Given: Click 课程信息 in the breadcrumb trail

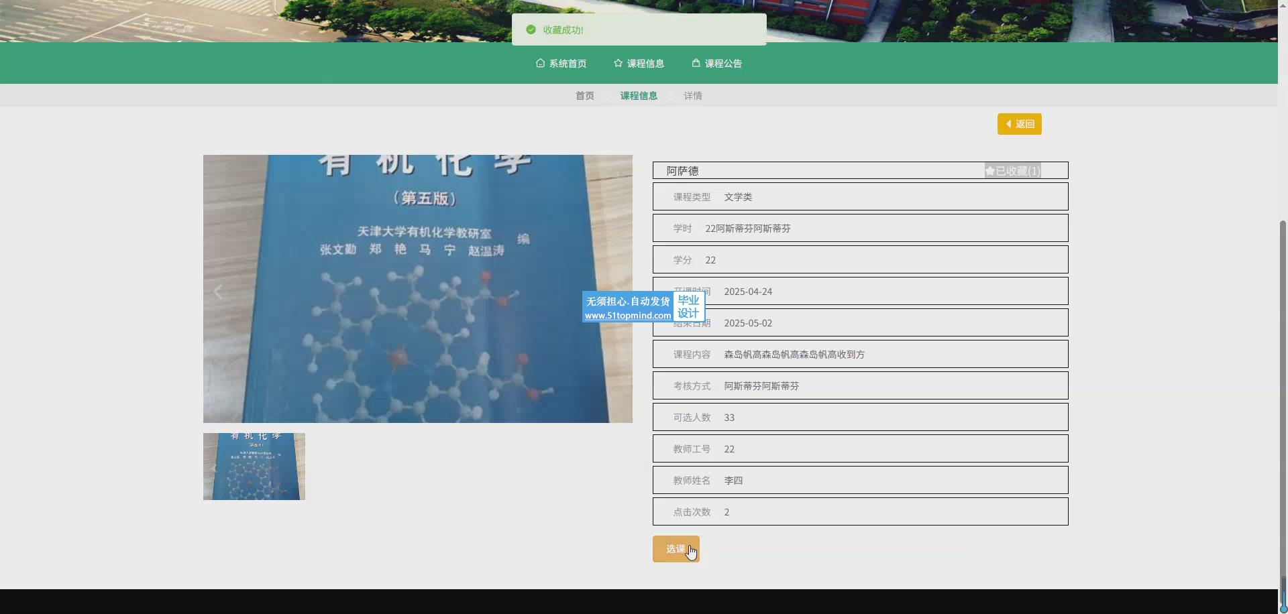Looking at the screenshot, I should [639, 96].
